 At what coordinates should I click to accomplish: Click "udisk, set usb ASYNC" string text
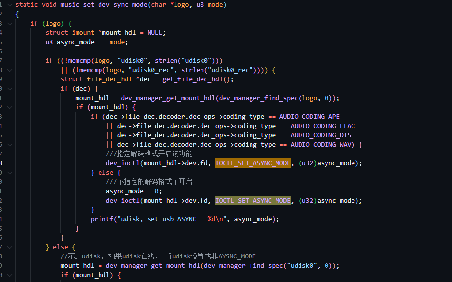pyautogui.click(x=158, y=219)
